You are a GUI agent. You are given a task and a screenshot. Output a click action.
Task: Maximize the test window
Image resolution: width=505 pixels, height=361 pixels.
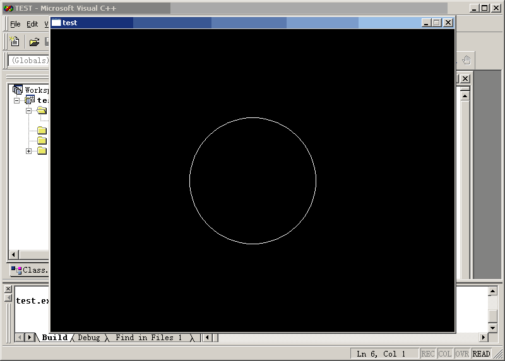pyautogui.click(x=437, y=22)
